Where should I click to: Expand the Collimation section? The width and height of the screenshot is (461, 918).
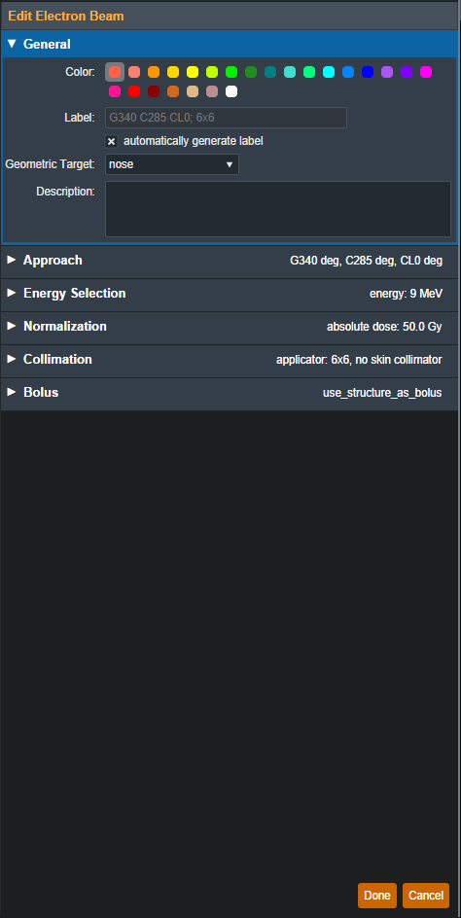pyautogui.click(x=230, y=360)
